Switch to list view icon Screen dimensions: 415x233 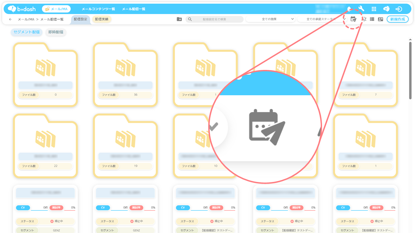click(x=372, y=19)
